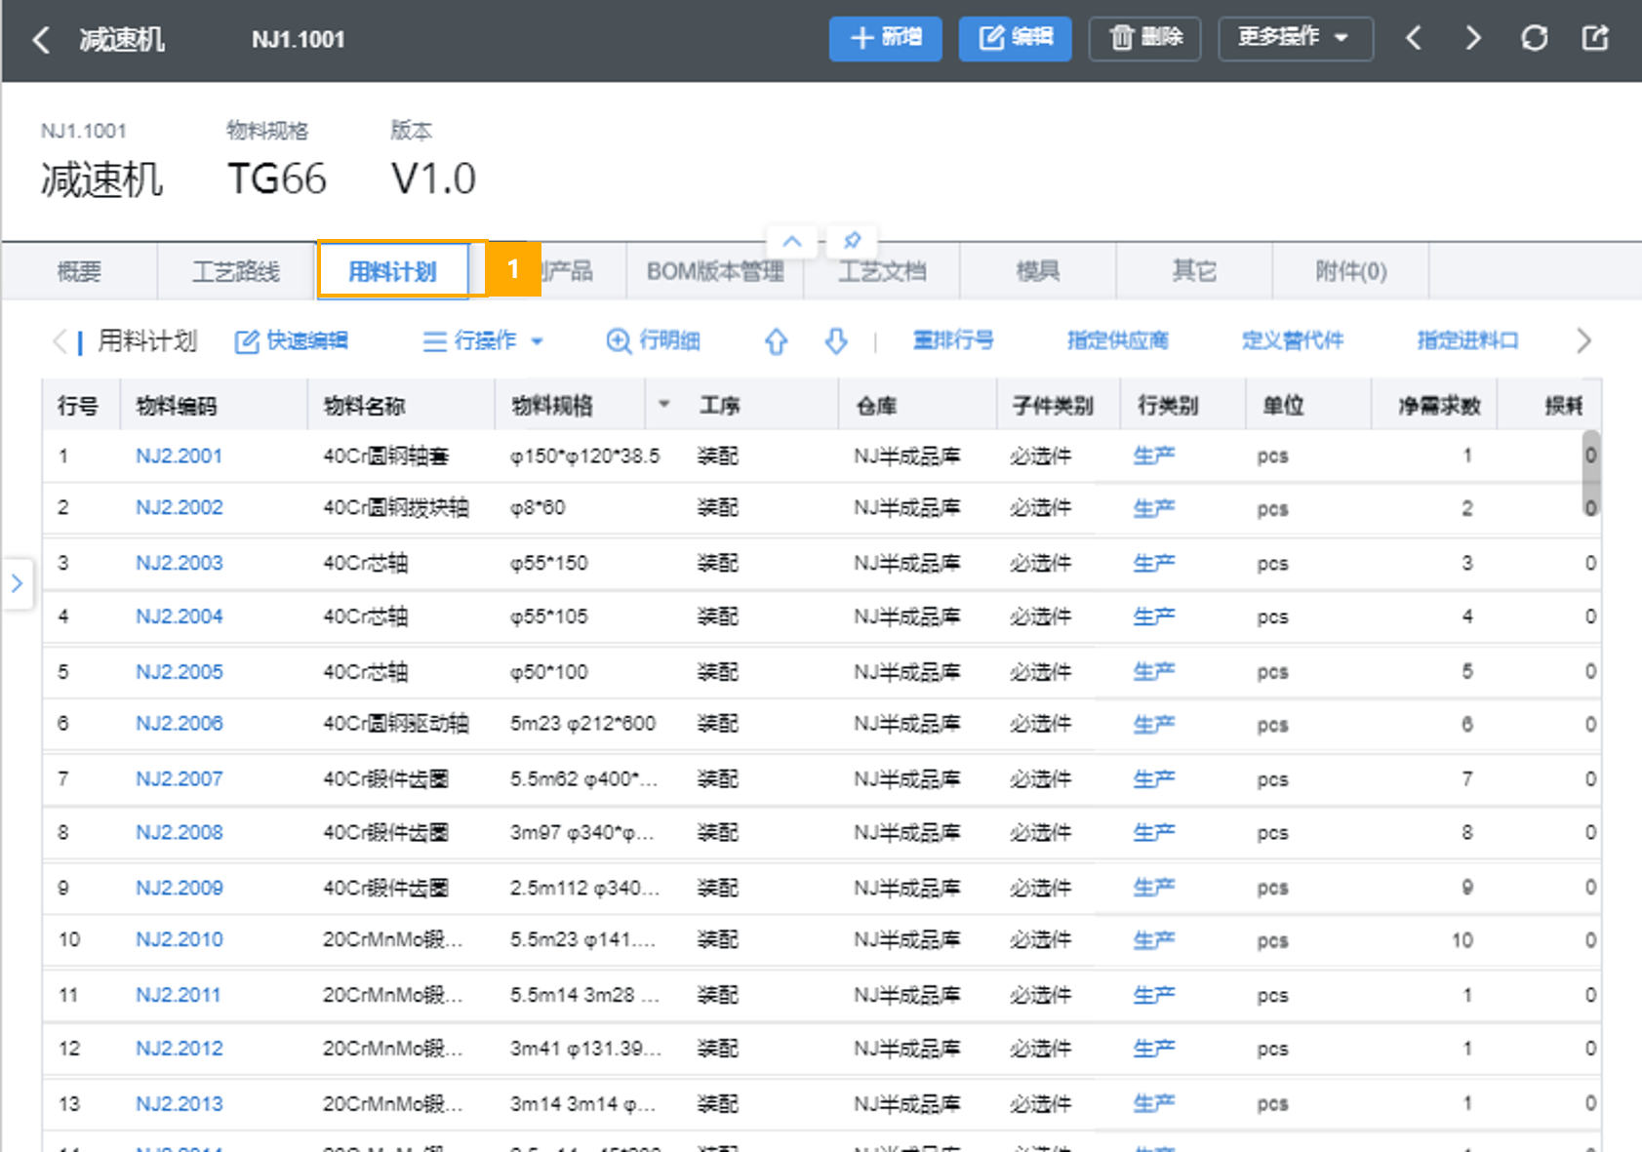Open material link NJ2.2010
Image resolution: width=1642 pixels, height=1152 pixels.
(180, 939)
